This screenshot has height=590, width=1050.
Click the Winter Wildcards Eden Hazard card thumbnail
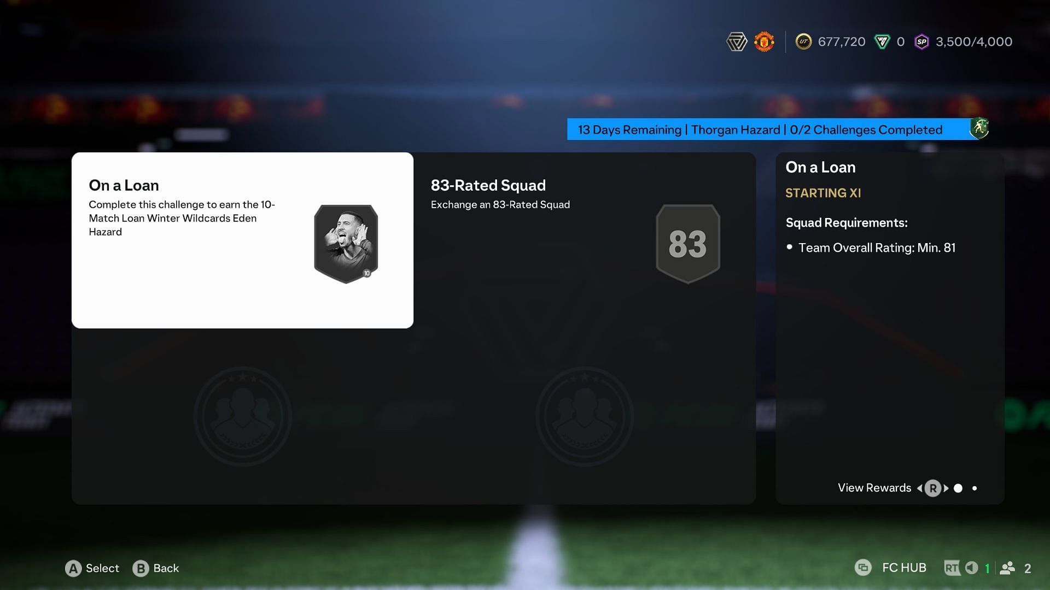[346, 243]
